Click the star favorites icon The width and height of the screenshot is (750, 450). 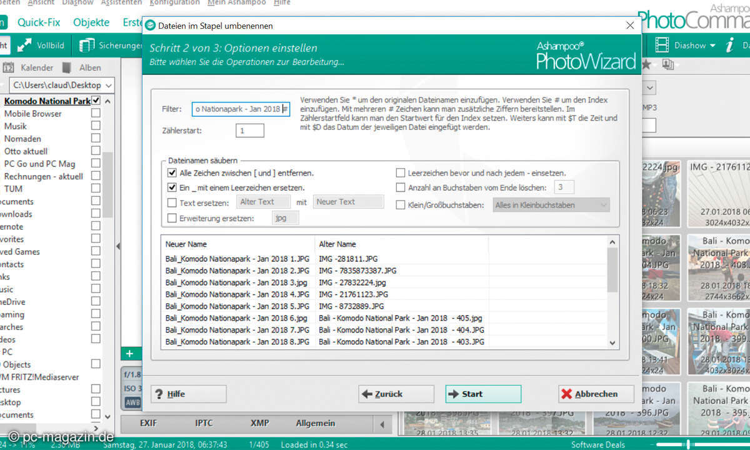(x=646, y=64)
